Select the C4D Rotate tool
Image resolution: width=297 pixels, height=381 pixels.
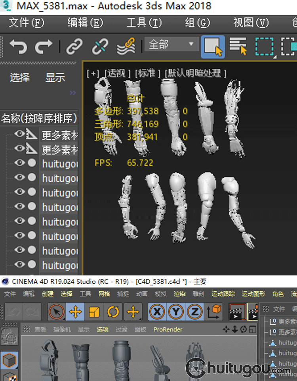click(113, 312)
